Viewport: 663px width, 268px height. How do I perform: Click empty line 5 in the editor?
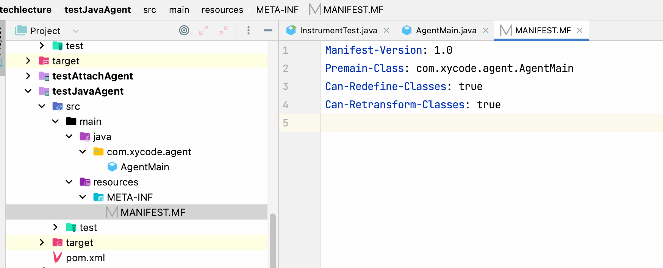tap(455, 123)
